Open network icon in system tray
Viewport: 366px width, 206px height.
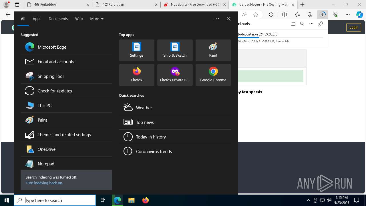322,200
